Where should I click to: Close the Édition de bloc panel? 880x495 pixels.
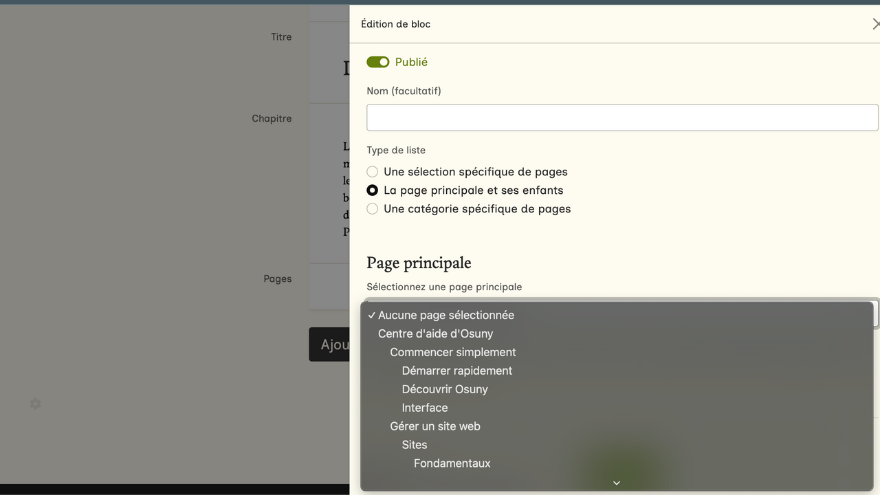point(875,24)
